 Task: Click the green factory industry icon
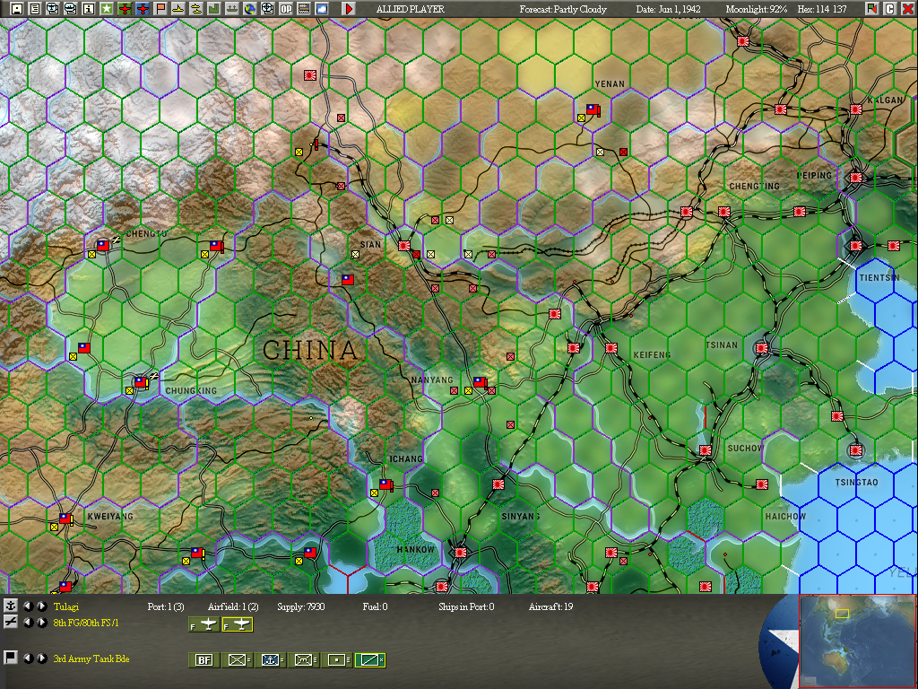pos(213,9)
